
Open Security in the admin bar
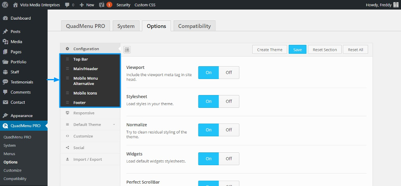point(123,5)
